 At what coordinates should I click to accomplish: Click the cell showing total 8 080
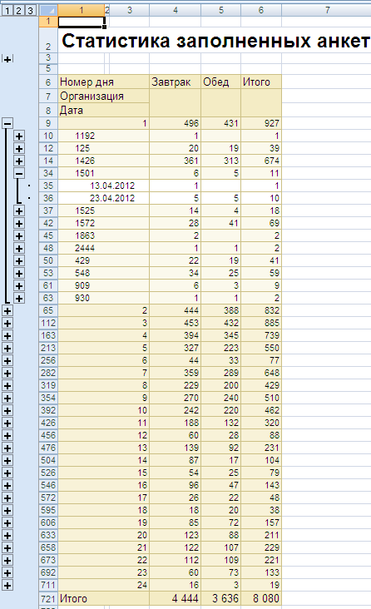261,598
